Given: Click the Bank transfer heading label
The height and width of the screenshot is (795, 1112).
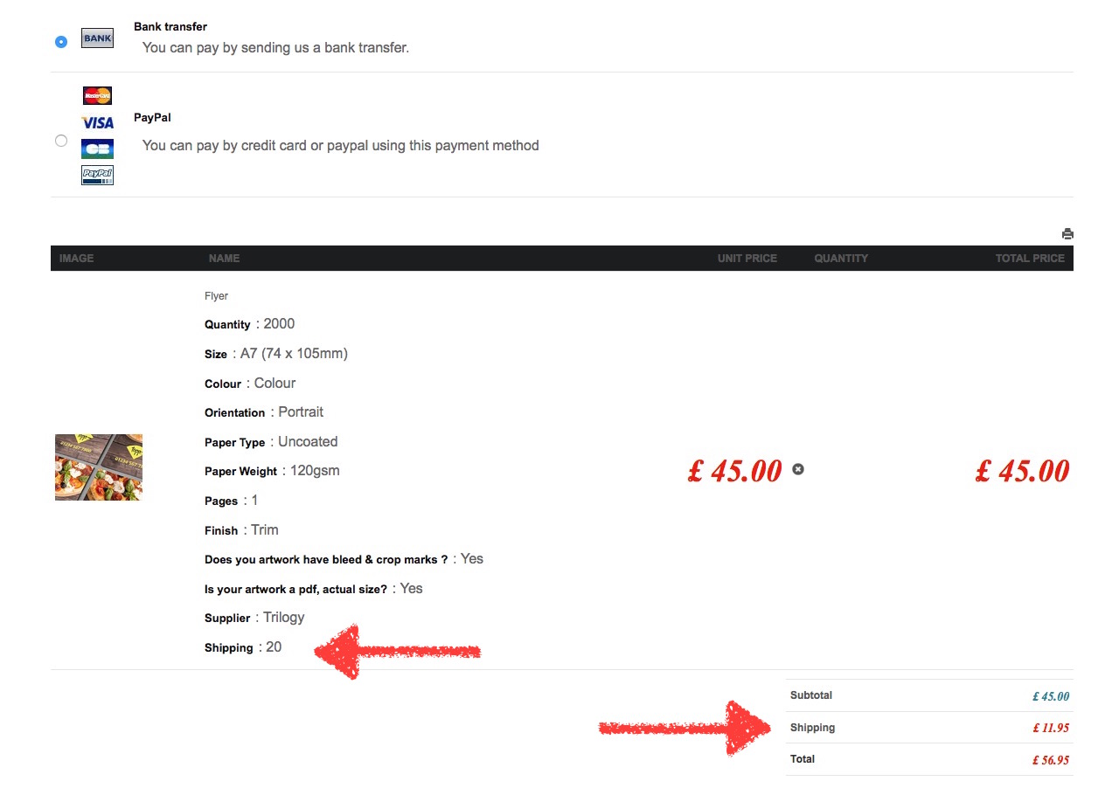Looking at the screenshot, I should (170, 27).
